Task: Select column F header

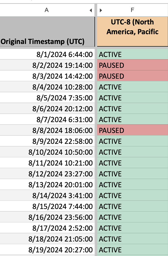Action: point(132,10)
